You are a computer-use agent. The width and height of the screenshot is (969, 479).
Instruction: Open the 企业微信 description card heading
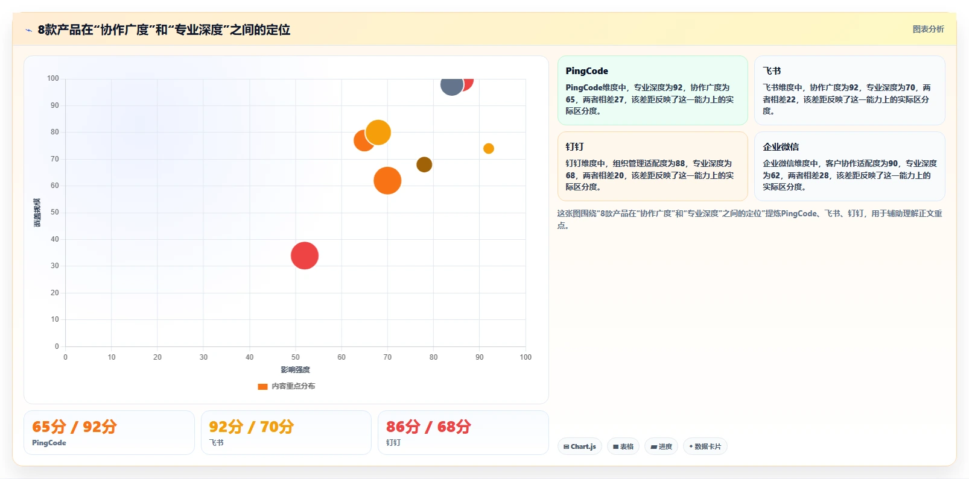coord(781,147)
